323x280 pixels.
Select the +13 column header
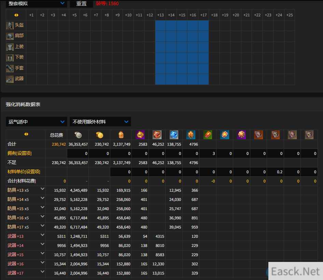click(160, 15)
